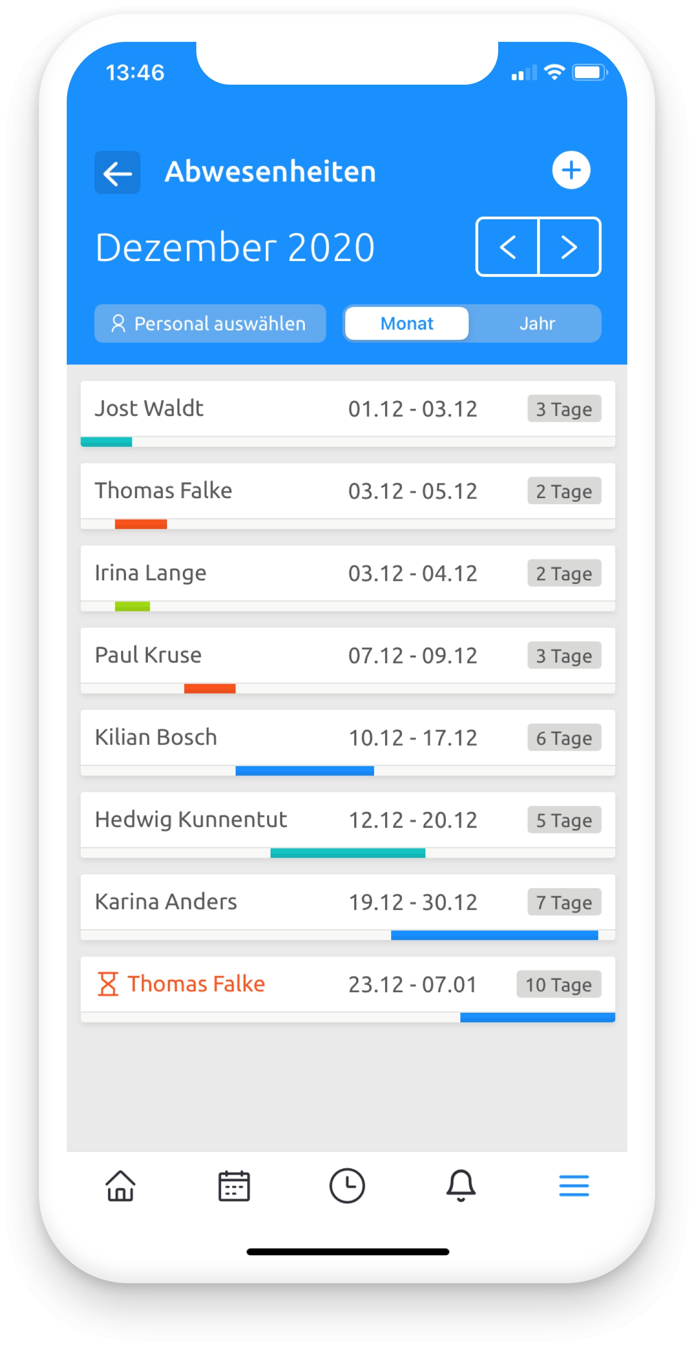Open notifications bell icon

pos(460,1186)
